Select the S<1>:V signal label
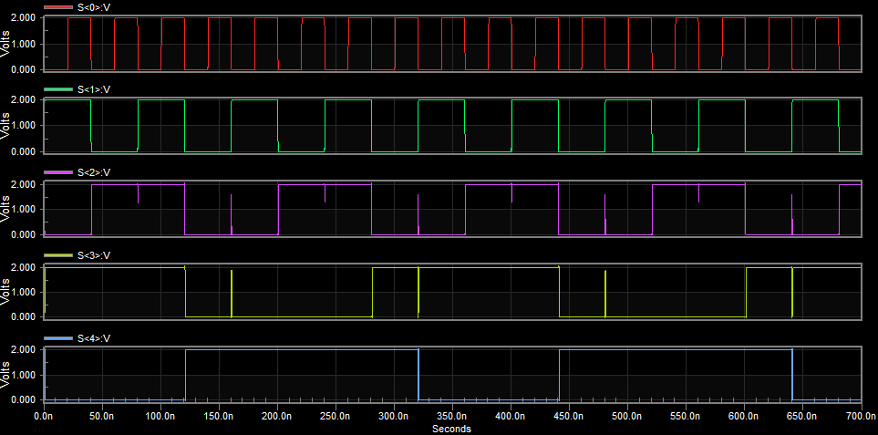Image resolution: width=878 pixels, height=435 pixels. [93, 89]
